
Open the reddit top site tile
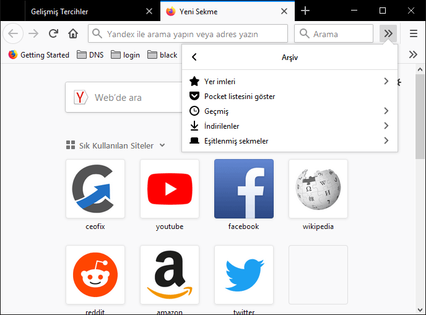[95, 275]
